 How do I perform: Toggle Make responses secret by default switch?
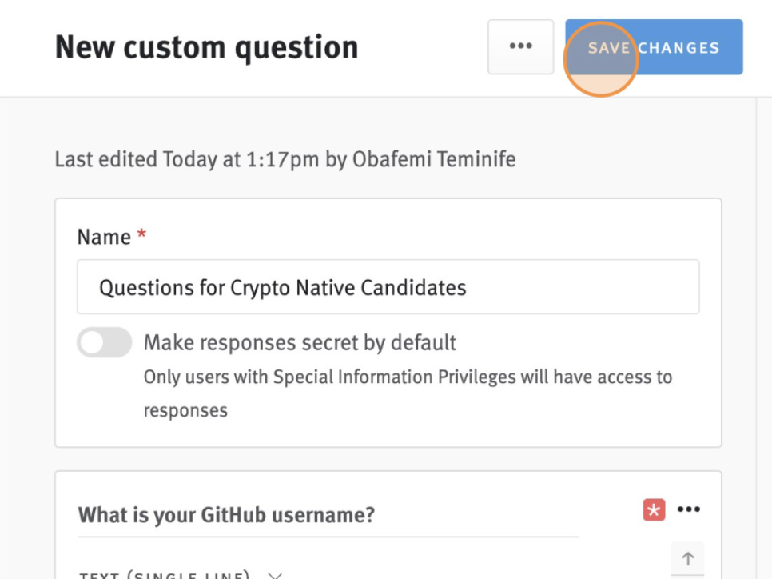(x=105, y=342)
